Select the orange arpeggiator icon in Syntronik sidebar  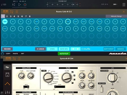pos(7,84)
